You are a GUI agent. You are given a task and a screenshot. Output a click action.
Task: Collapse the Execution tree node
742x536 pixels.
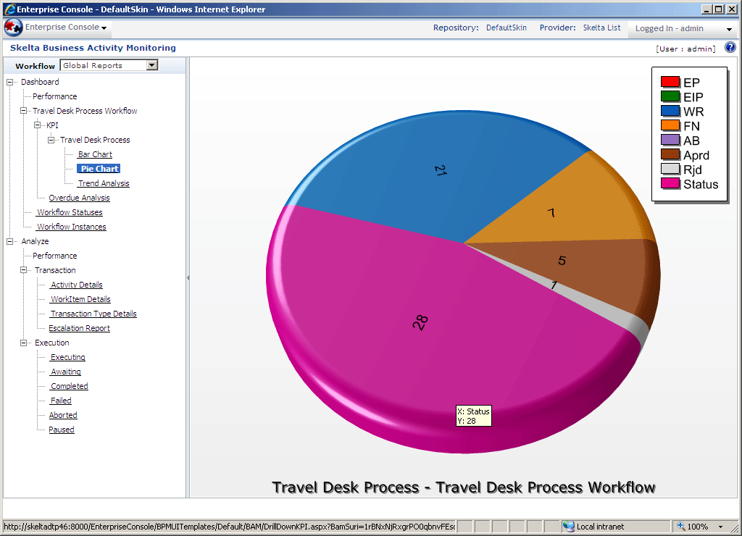(x=24, y=343)
